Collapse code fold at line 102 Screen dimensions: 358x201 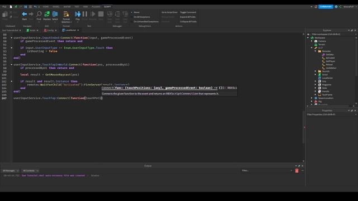[12, 82]
